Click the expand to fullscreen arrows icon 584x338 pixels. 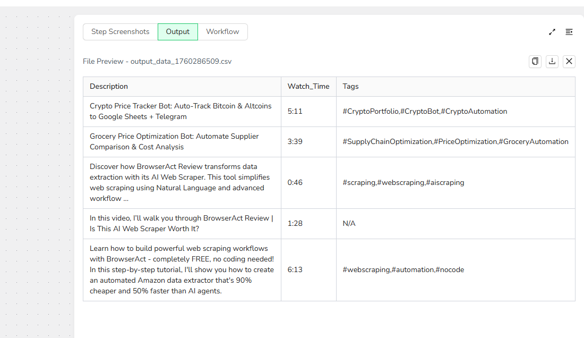552,32
